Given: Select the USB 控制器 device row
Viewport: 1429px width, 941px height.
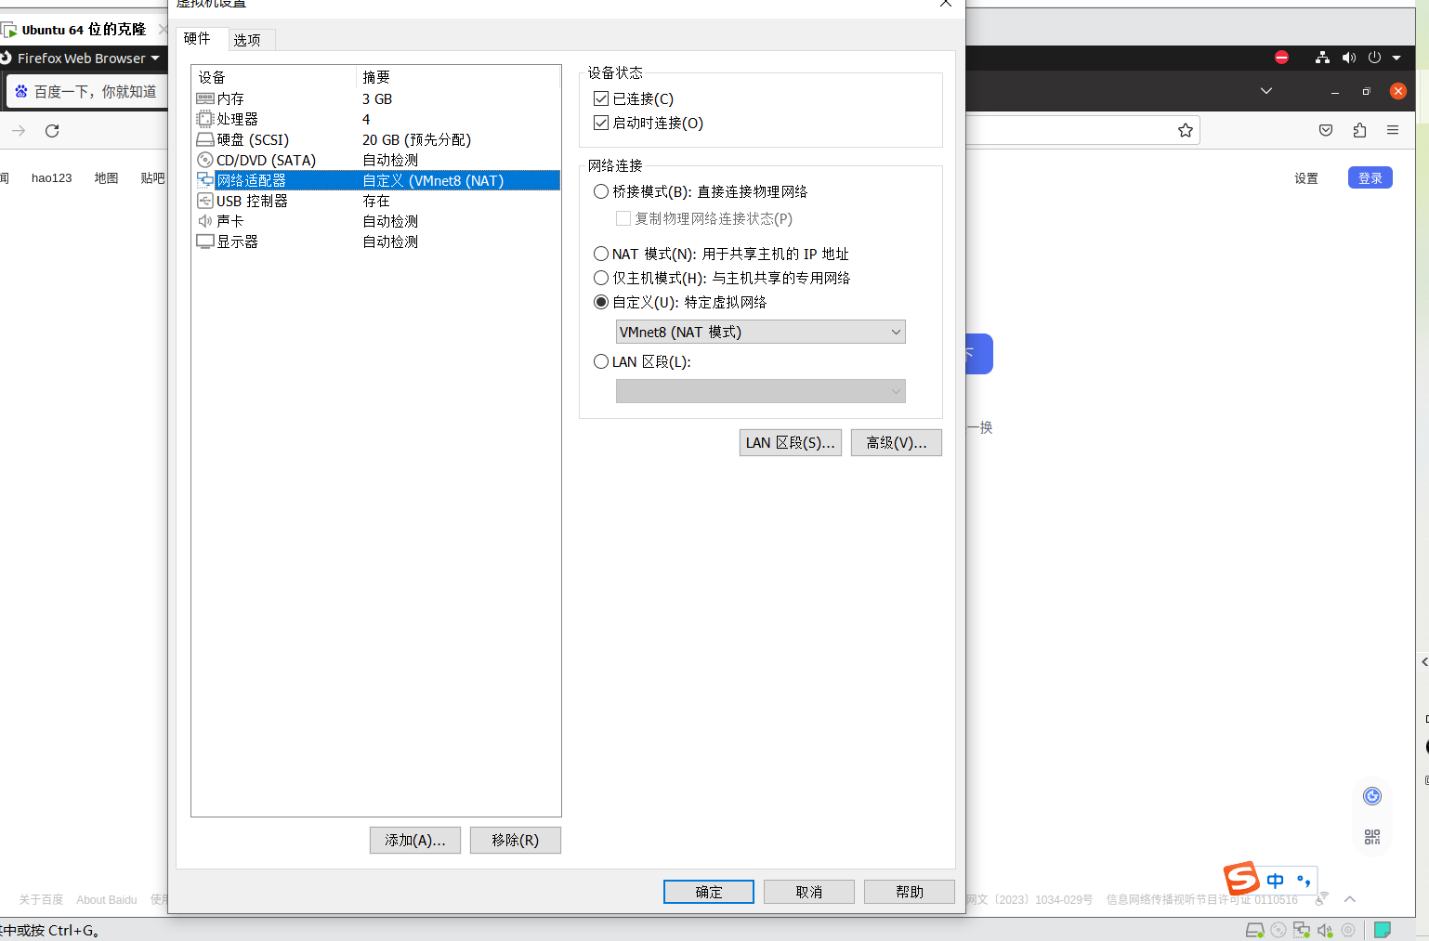Looking at the screenshot, I should point(376,201).
